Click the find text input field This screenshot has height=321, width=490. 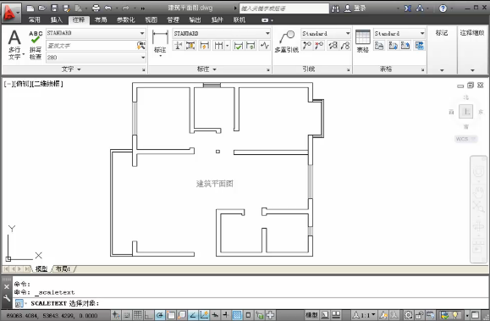pos(91,46)
